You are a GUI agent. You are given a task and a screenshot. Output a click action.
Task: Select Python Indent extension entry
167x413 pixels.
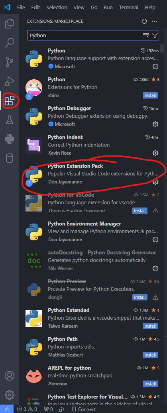[x=92, y=145]
